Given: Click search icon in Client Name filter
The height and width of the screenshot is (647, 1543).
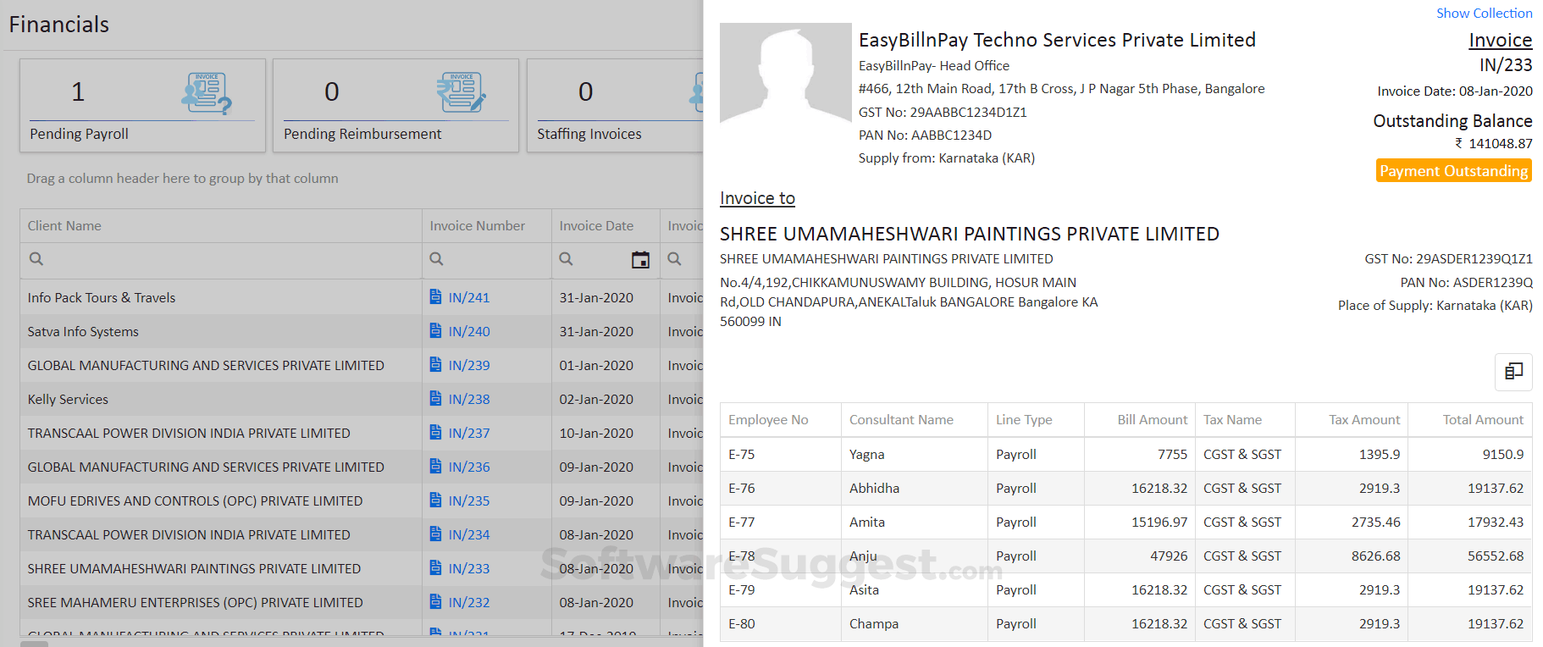Looking at the screenshot, I should pos(36,259).
